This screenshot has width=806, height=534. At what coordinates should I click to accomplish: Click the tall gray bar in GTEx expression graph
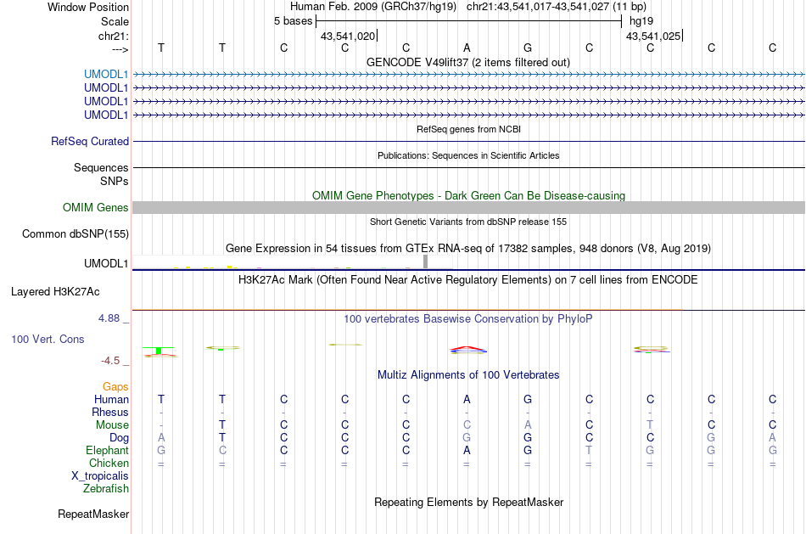coord(426,261)
